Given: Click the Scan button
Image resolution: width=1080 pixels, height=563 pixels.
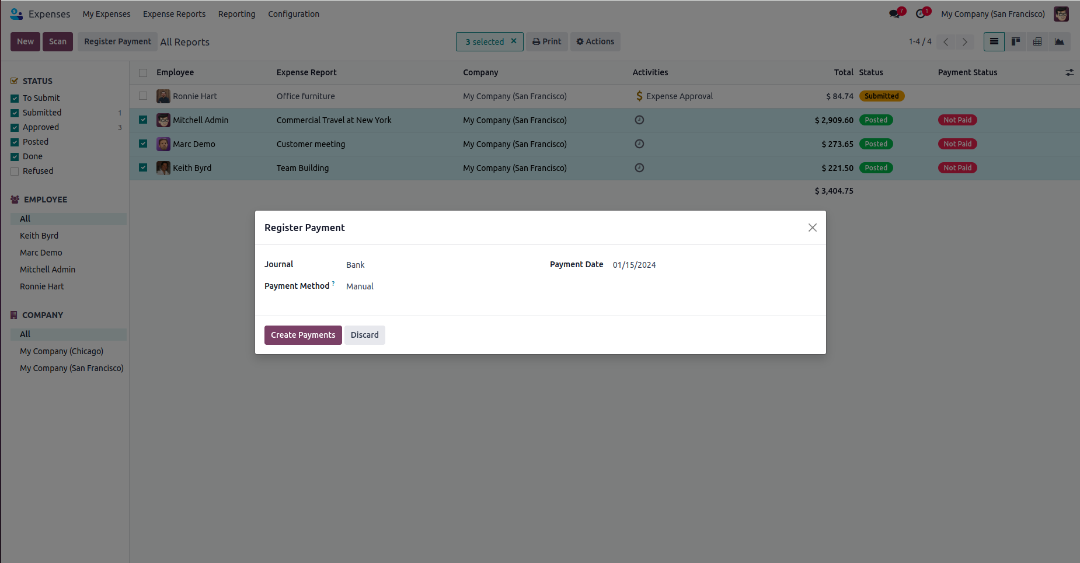Looking at the screenshot, I should tap(58, 41).
